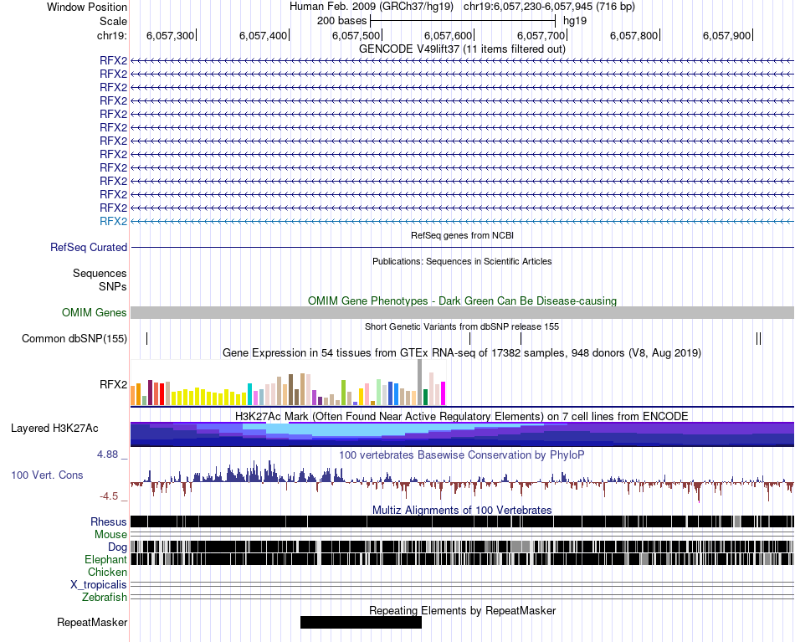Click the Multiz Alignments of 100 Vertebrates title
Viewport: 795px width, 642px height.
point(462,510)
